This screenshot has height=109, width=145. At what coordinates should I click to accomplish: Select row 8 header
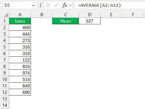point(4,66)
